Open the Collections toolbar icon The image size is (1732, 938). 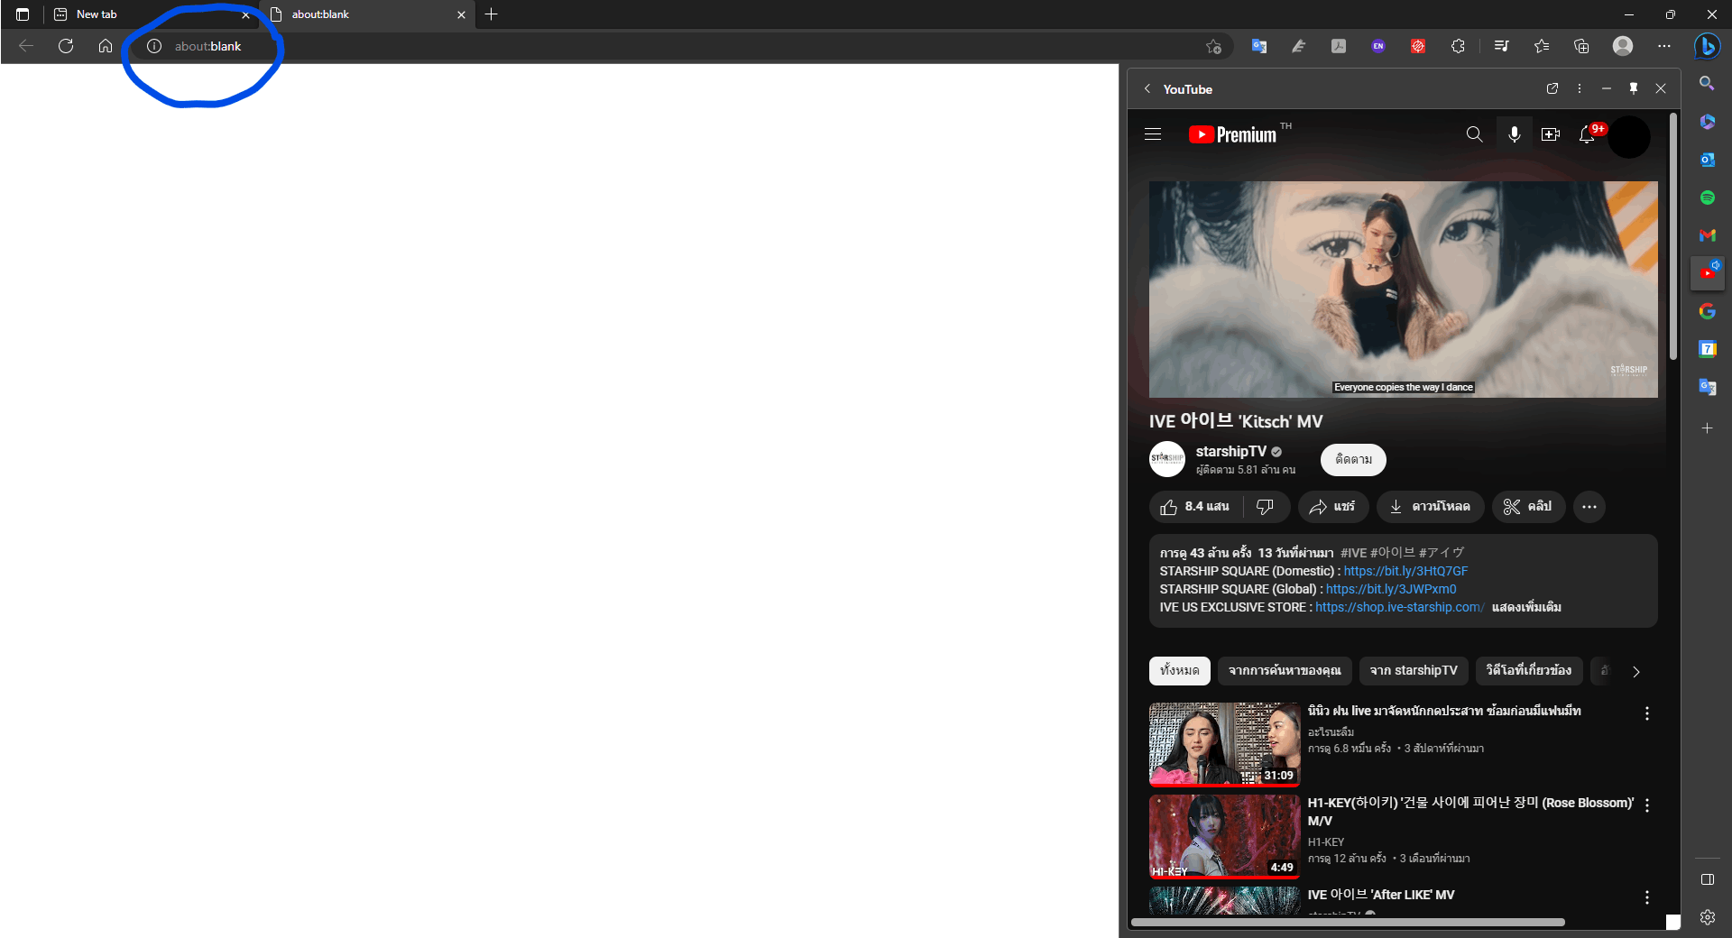[1581, 46]
